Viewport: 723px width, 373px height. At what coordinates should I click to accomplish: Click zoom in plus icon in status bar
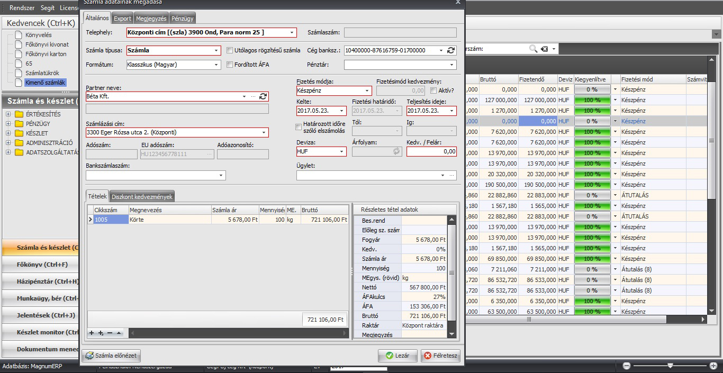pos(713,366)
